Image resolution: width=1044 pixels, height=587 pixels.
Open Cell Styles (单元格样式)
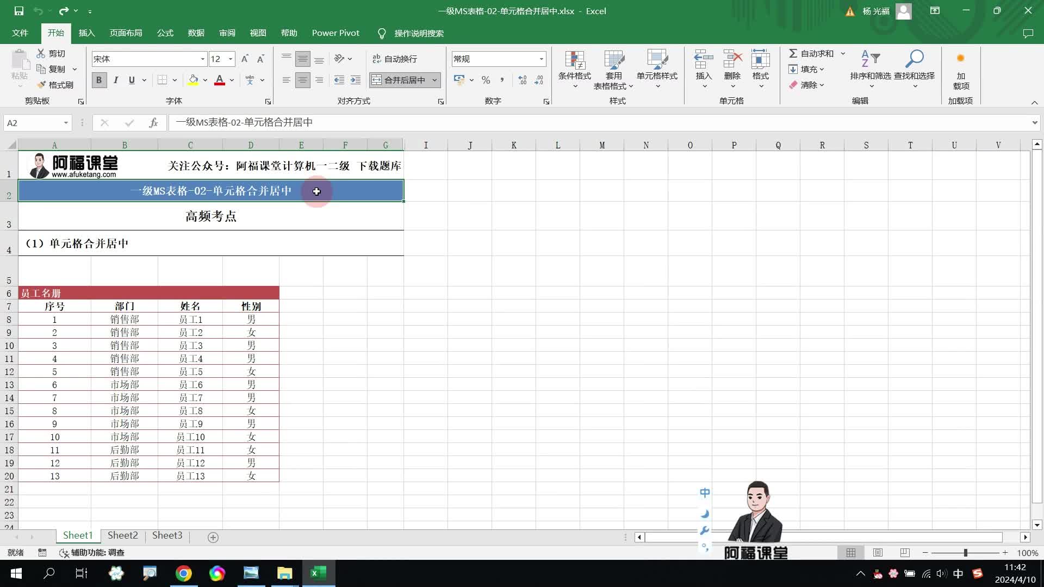tap(657, 70)
